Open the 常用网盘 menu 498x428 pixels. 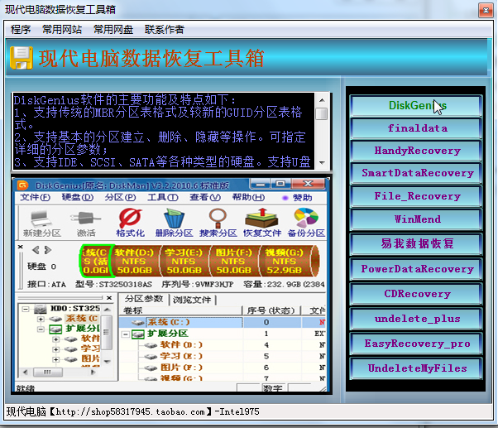pos(113,30)
